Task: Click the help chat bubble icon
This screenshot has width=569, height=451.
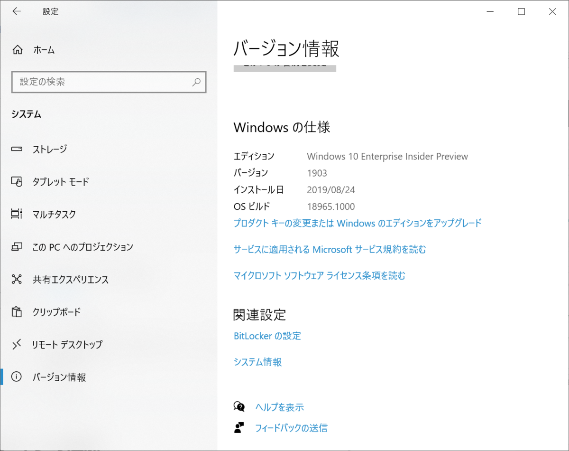Action: pyautogui.click(x=239, y=407)
